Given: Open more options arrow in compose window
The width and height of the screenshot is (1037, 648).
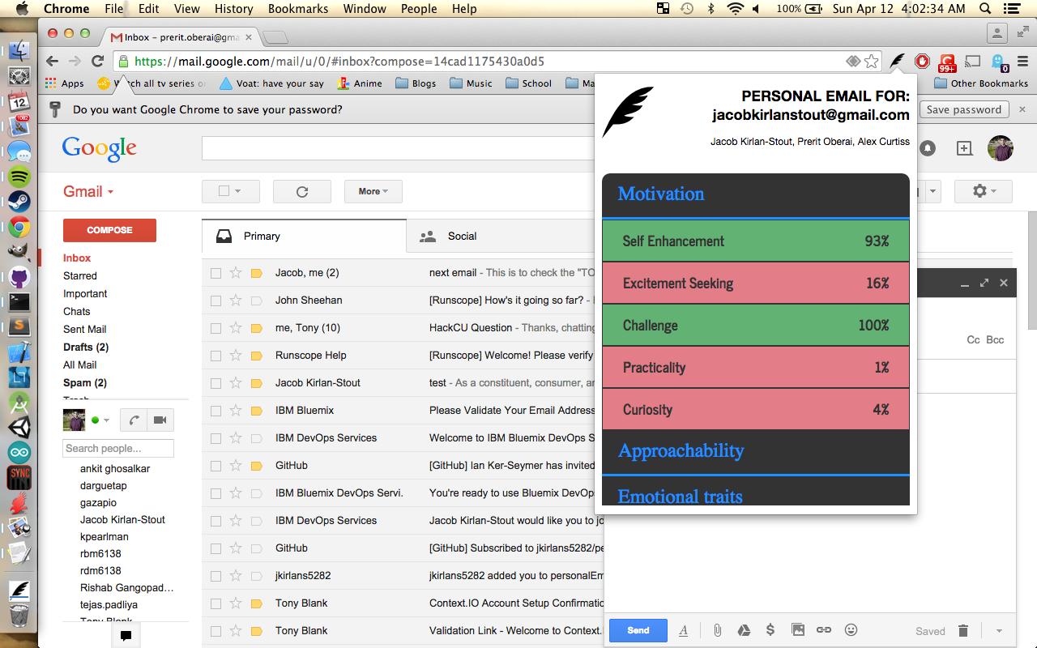Looking at the screenshot, I should pos(999,631).
